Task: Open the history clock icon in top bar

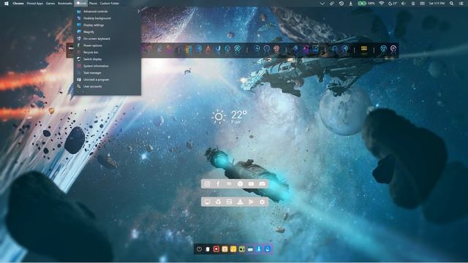Action: point(341,4)
